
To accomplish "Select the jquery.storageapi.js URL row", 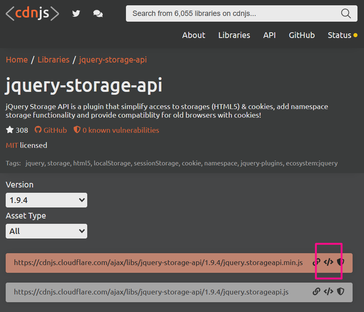I will (x=179, y=292).
